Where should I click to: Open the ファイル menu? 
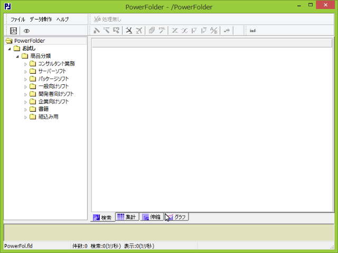[18, 19]
